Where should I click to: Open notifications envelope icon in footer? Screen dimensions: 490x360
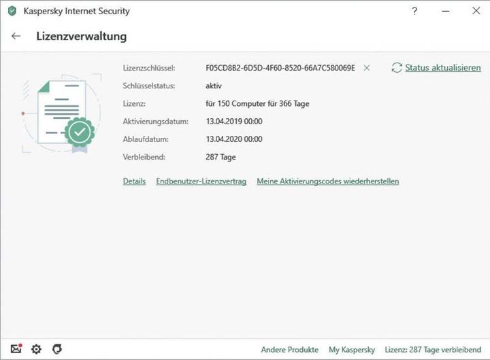click(16, 348)
